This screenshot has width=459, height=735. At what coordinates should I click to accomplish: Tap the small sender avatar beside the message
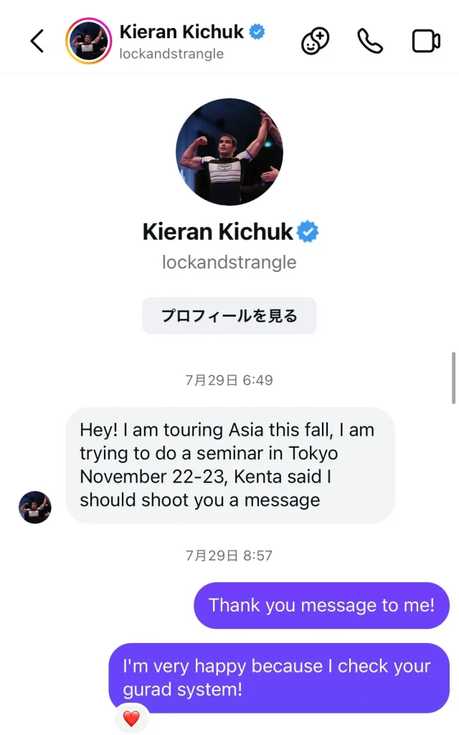point(34,507)
